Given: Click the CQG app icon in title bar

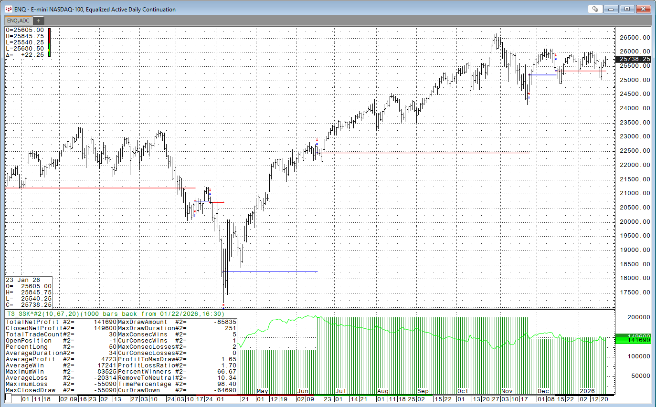Looking at the screenshot, I should click(x=8, y=9).
